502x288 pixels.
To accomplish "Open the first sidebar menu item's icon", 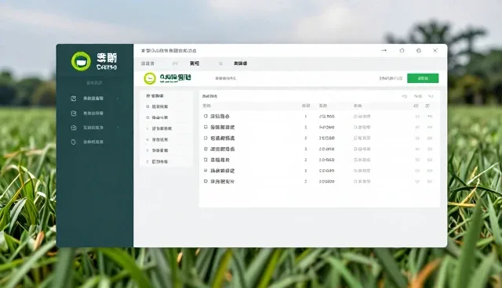I will tap(73, 99).
